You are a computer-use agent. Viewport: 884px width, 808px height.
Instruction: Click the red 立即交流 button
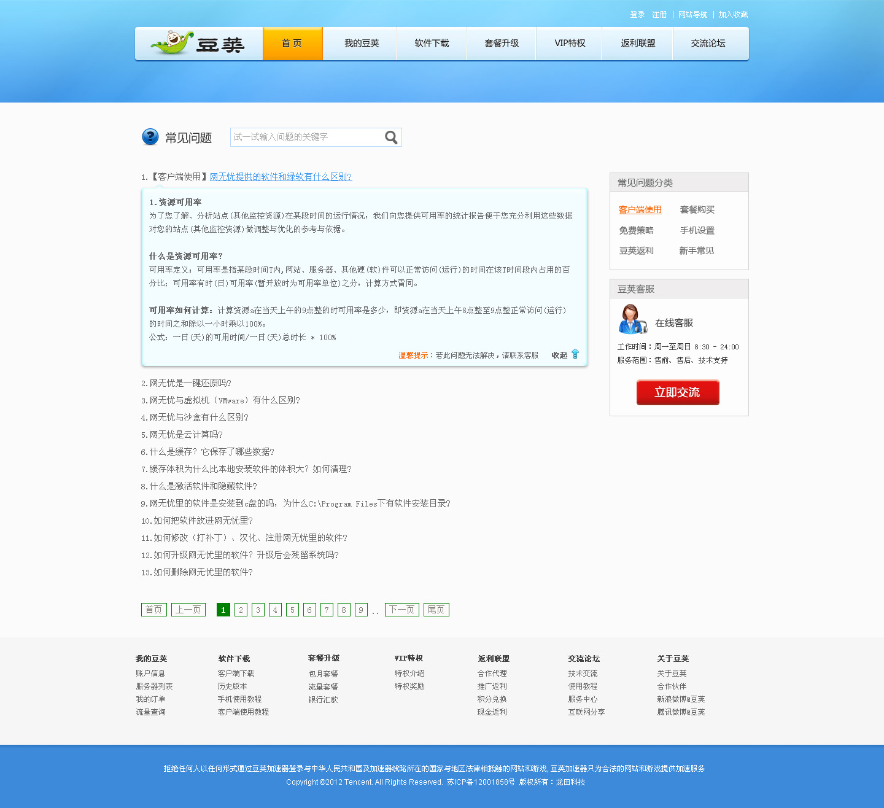click(678, 392)
